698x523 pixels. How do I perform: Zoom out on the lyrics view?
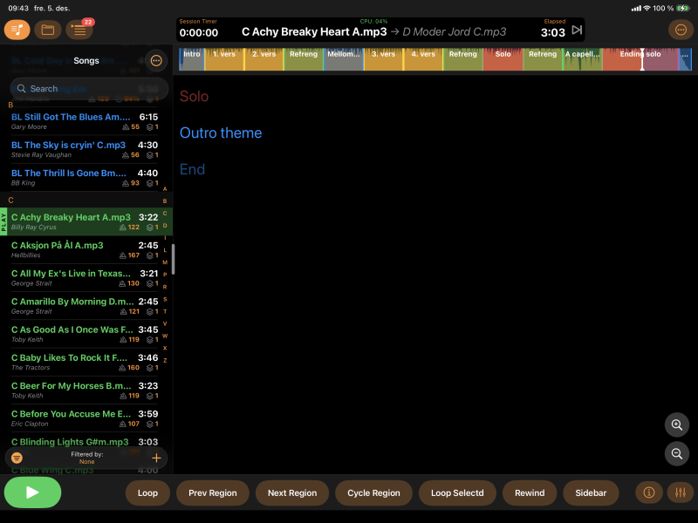[676, 453]
